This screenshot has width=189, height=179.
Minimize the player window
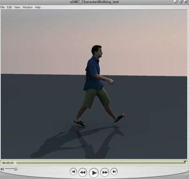[175, 2]
